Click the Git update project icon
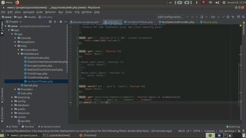The width and height of the screenshot is (246, 138). coord(219,17)
